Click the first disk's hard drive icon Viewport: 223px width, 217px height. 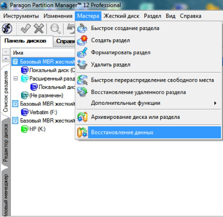(x=15, y=62)
